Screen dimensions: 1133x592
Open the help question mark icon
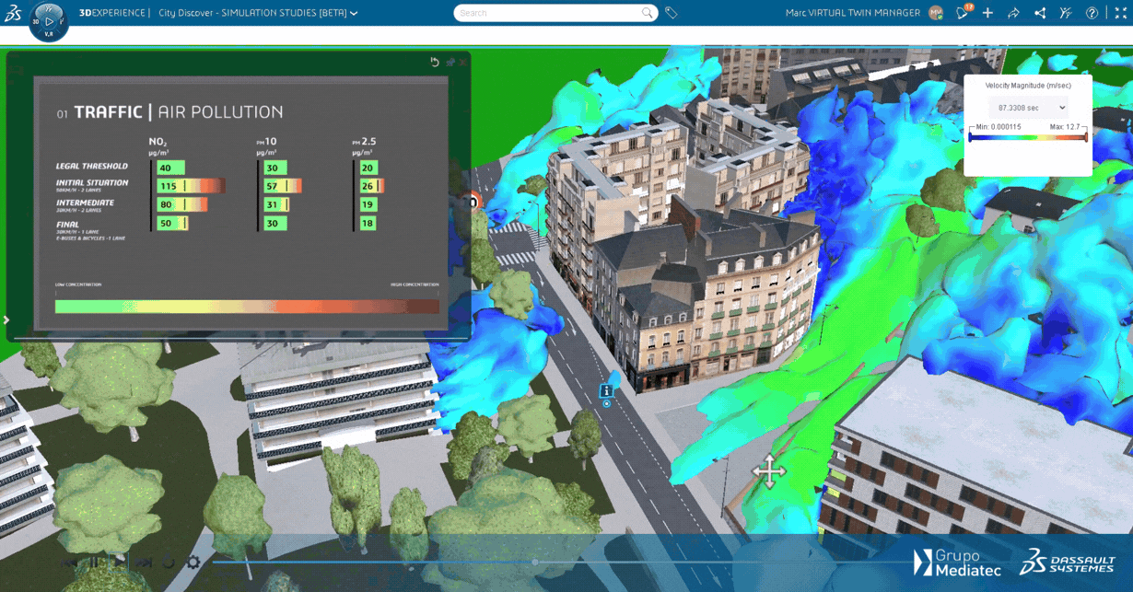1092,13
